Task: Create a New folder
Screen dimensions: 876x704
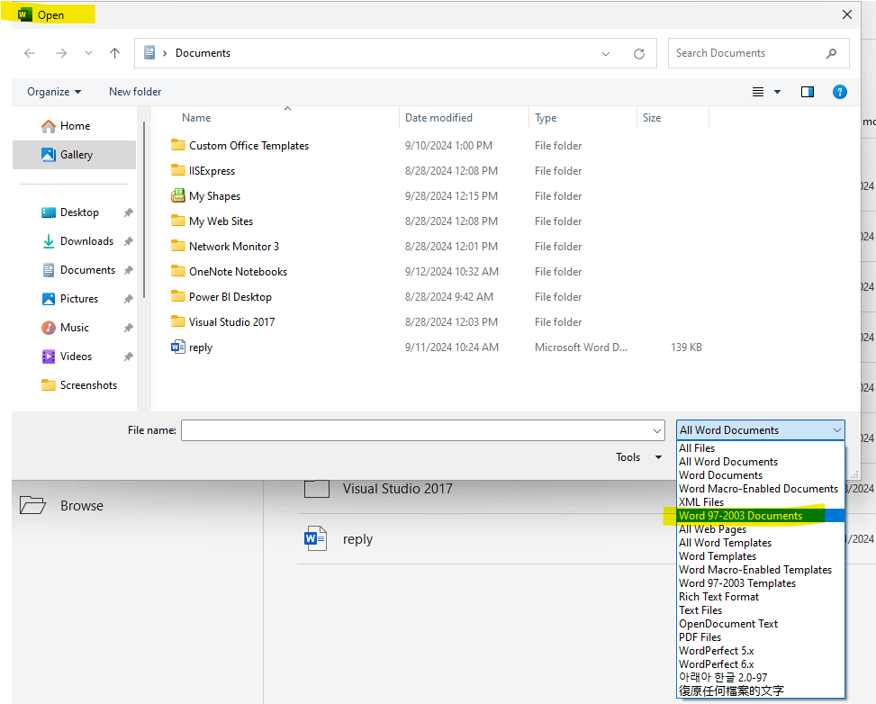Action: click(x=135, y=92)
